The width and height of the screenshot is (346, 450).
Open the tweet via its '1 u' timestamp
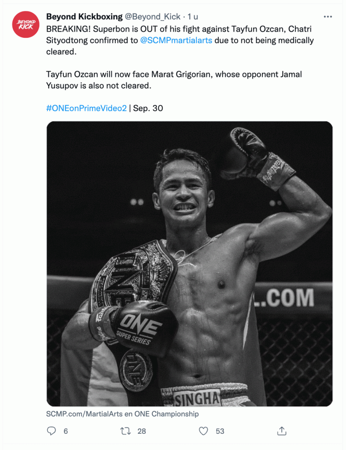pyautogui.click(x=193, y=17)
